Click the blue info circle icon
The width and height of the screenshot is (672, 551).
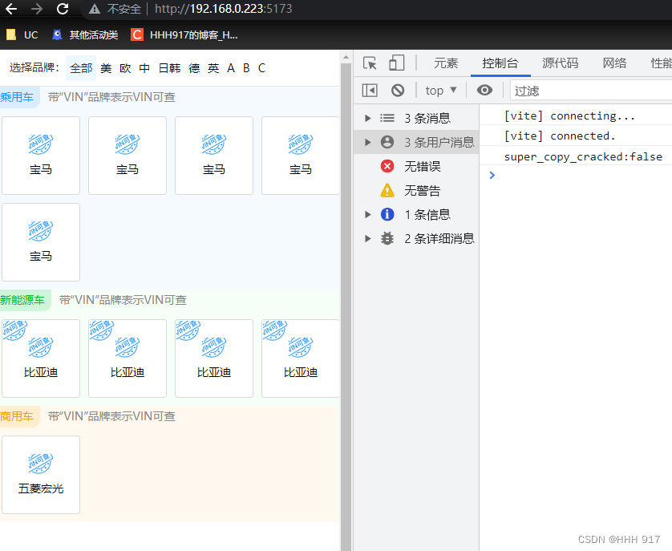tap(387, 214)
